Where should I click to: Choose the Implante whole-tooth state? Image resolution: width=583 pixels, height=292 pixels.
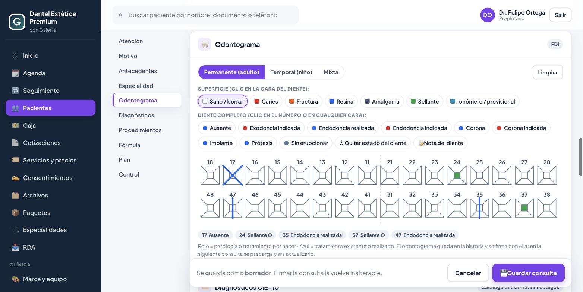point(217,143)
